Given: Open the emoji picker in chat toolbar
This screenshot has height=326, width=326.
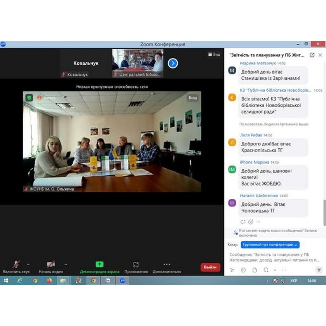Looking at the screenshot, I should click(243, 270).
